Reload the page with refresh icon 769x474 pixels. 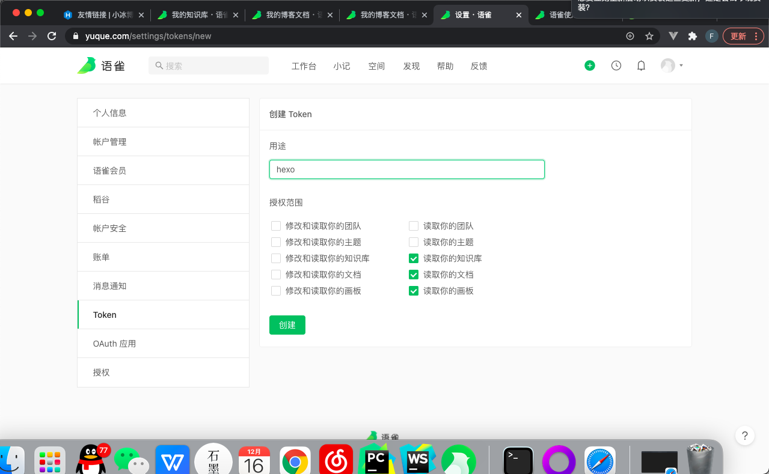52,36
